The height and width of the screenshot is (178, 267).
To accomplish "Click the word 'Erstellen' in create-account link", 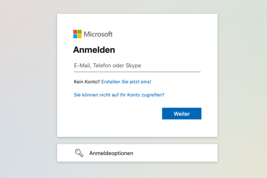I will (x=111, y=82).
